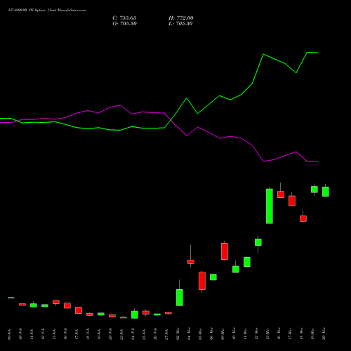Select the red candle for 18 Mar
Image resolution: width=351 pixels, height=351 pixels.
coord(303,218)
